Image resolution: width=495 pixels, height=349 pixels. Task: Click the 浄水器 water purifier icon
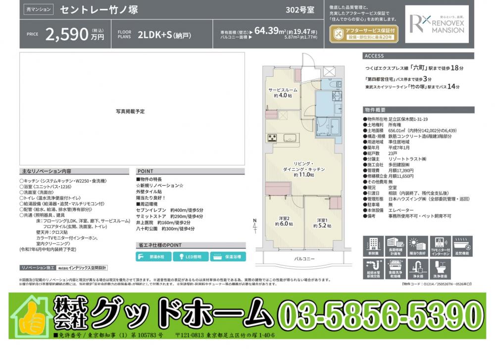pos(418,269)
